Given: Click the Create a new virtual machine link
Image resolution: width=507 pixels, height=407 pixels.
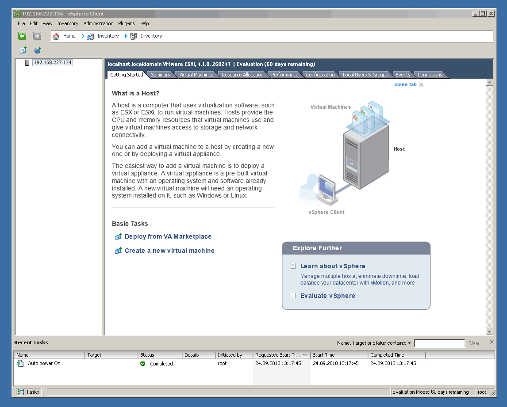Looking at the screenshot, I should (x=169, y=251).
